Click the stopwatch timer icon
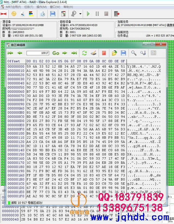Image resolution: width=174 pixels, height=224 pixels. pyautogui.click(x=42, y=14)
